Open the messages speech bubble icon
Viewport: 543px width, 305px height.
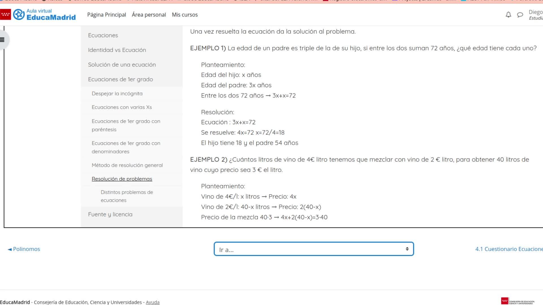pyautogui.click(x=520, y=15)
